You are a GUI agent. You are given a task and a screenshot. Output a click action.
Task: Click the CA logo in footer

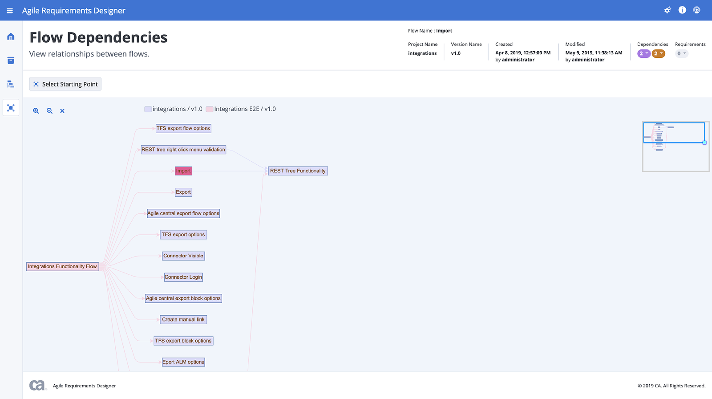[x=37, y=385]
